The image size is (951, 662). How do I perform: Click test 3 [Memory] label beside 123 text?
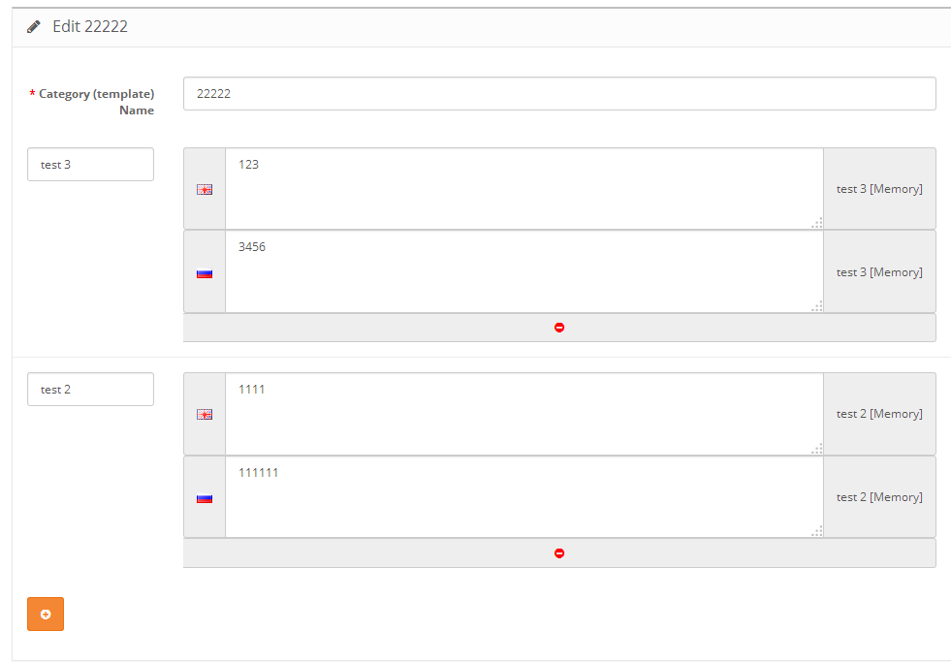pos(879,189)
